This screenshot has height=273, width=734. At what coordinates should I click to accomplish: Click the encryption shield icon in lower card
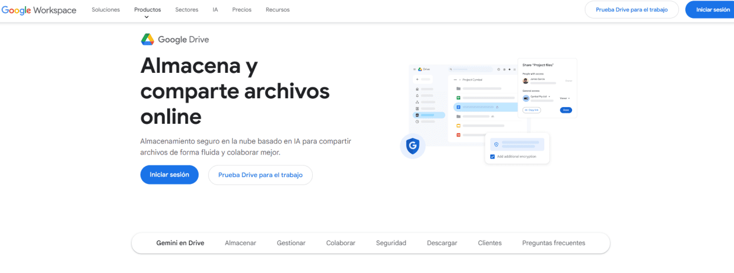(x=496, y=145)
